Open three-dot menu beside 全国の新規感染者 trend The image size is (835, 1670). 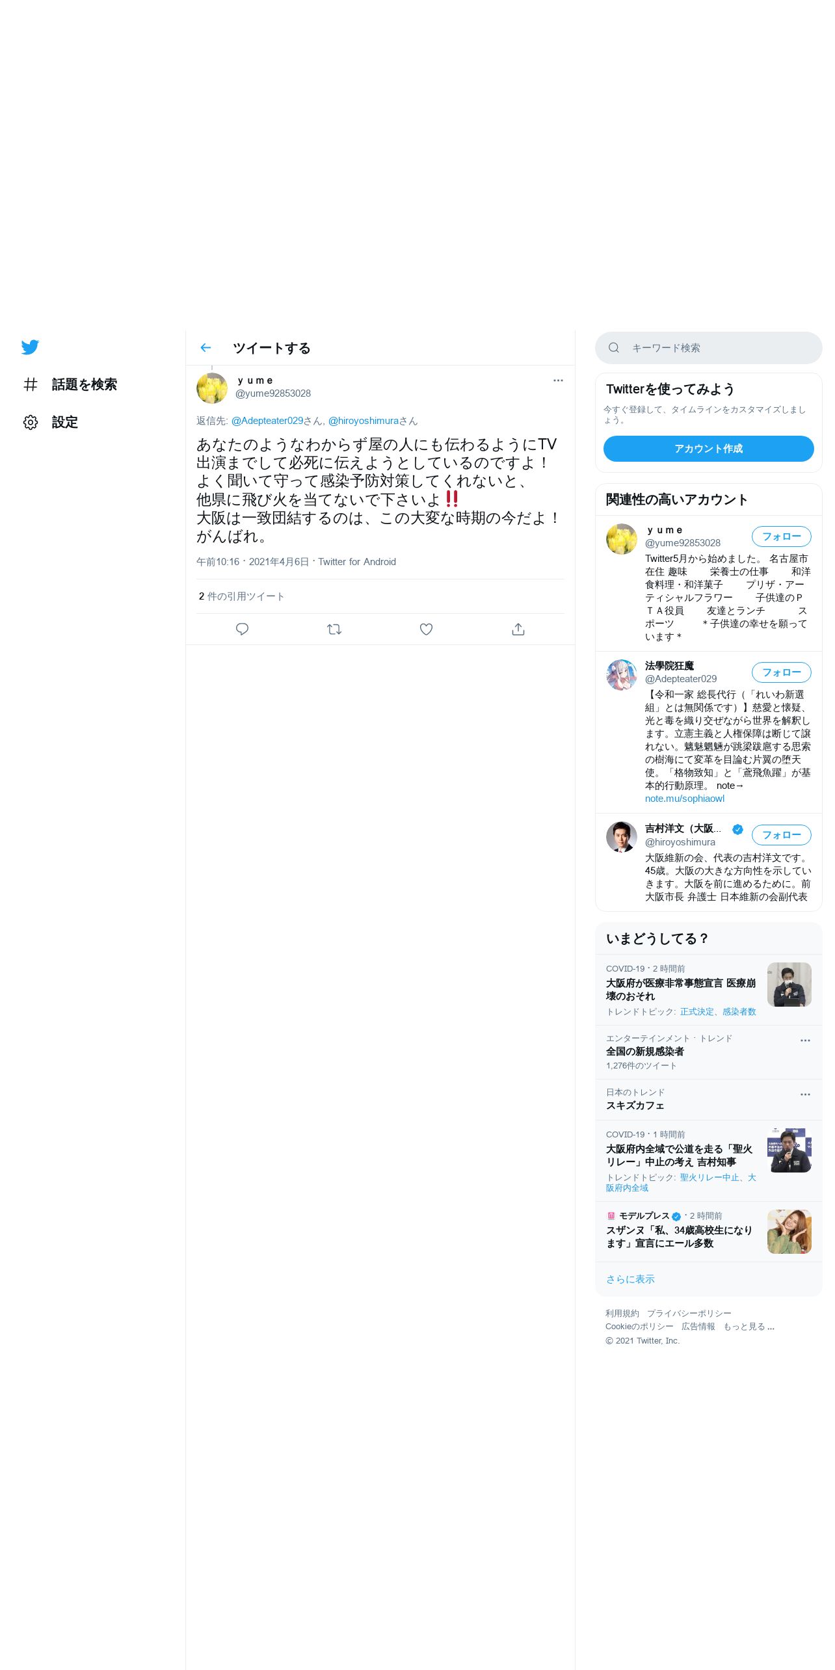tap(805, 1040)
